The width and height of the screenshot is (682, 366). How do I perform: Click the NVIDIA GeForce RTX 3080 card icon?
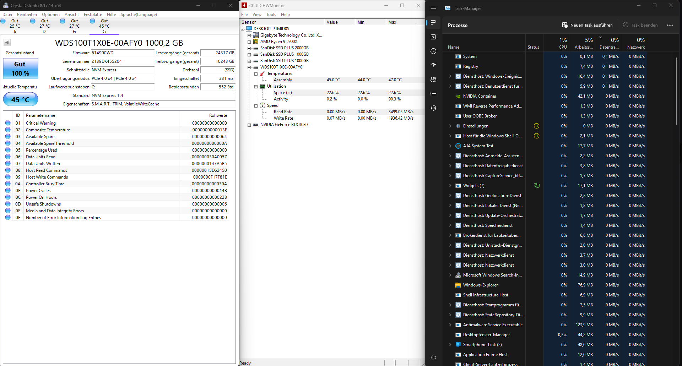click(x=256, y=125)
